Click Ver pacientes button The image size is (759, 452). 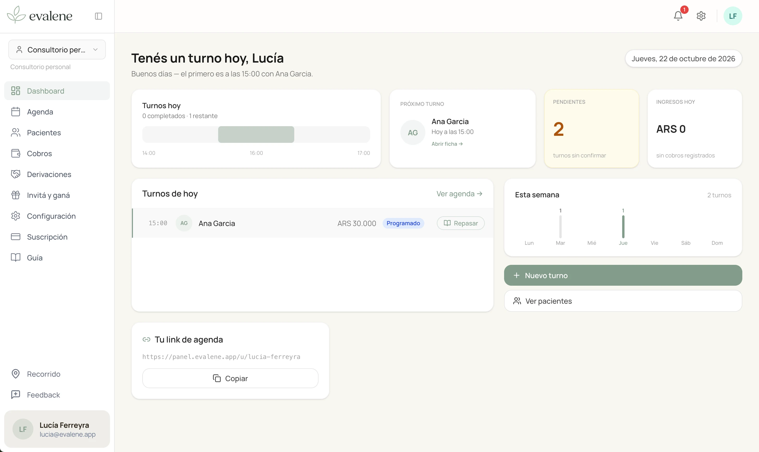[623, 301]
